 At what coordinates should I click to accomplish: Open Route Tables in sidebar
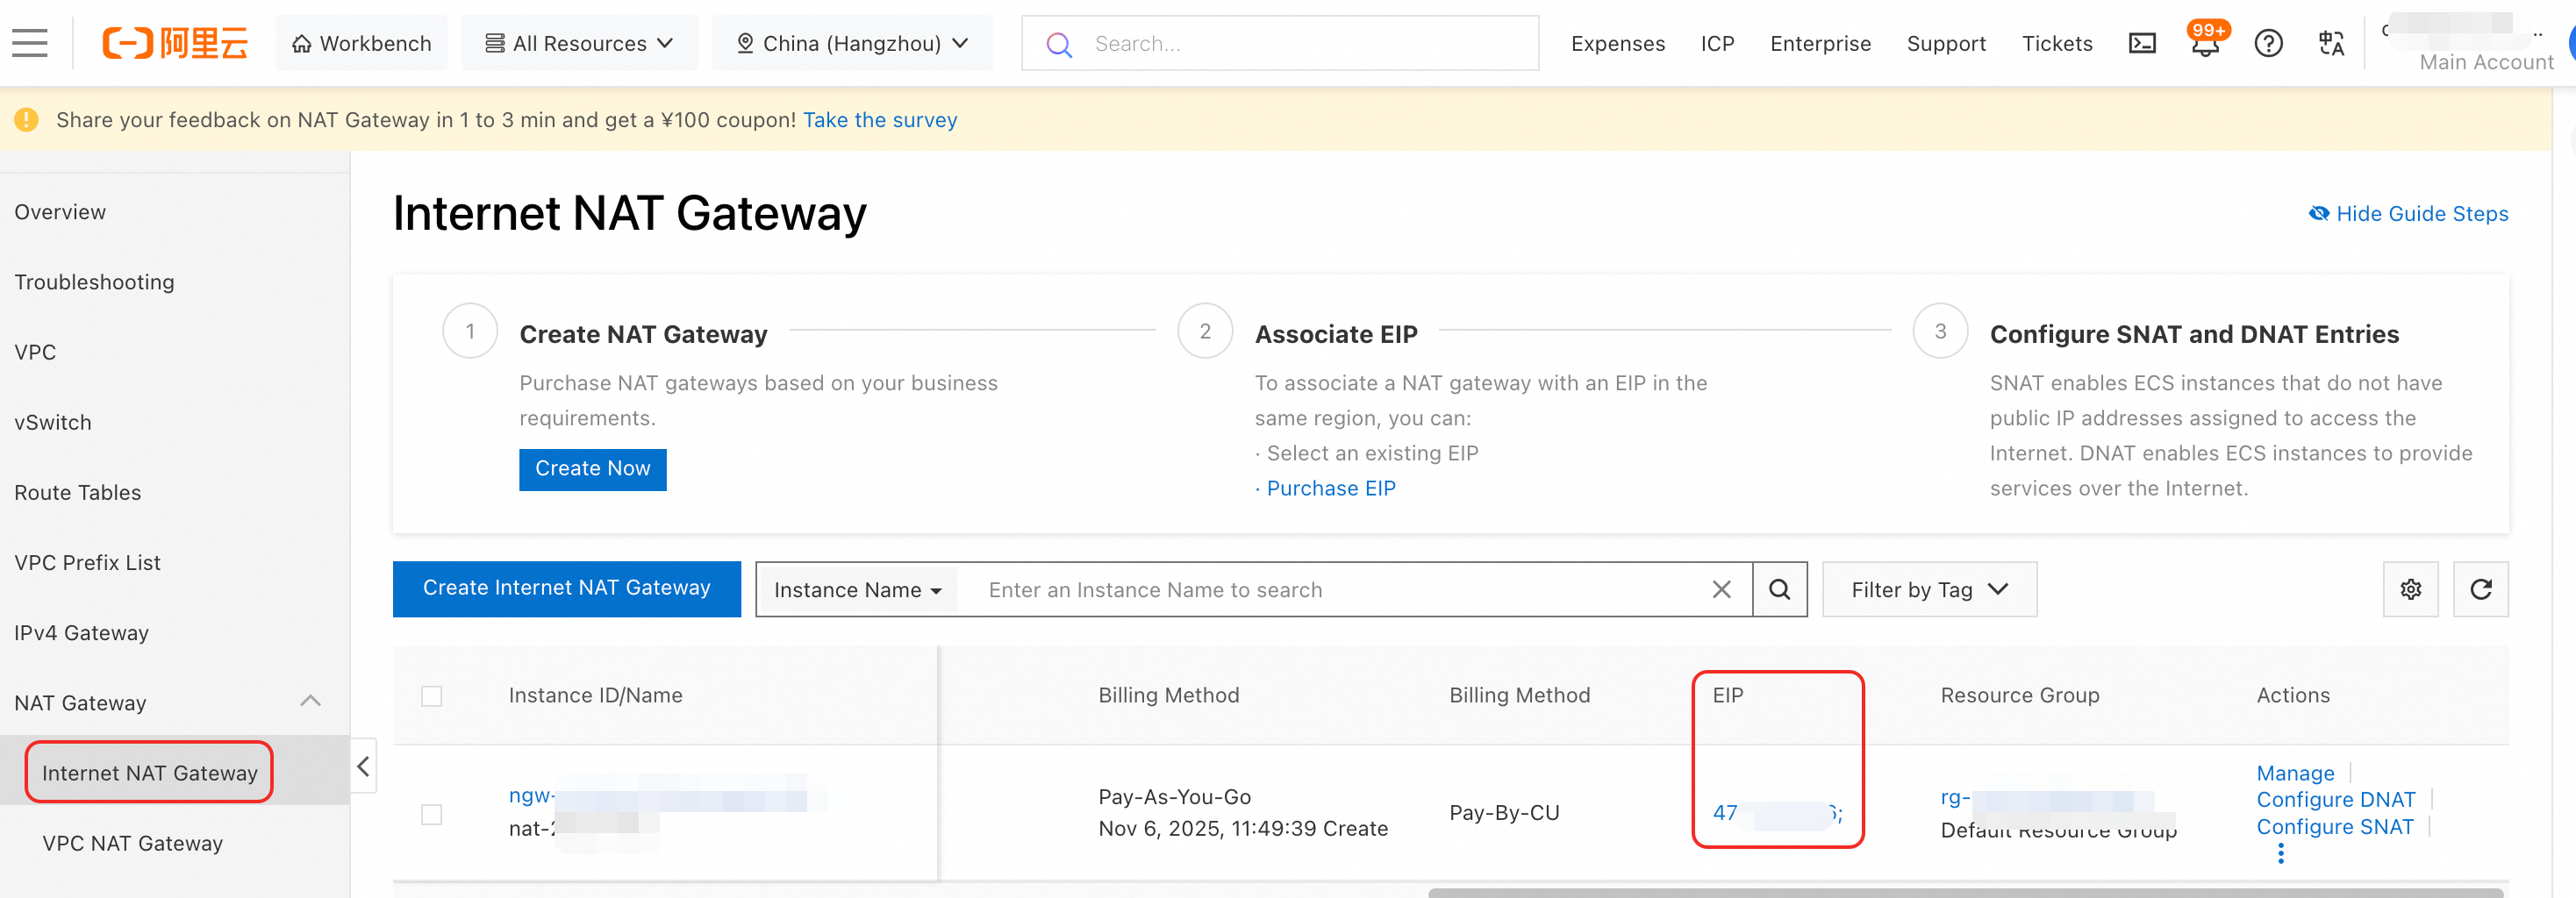[x=78, y=492]
